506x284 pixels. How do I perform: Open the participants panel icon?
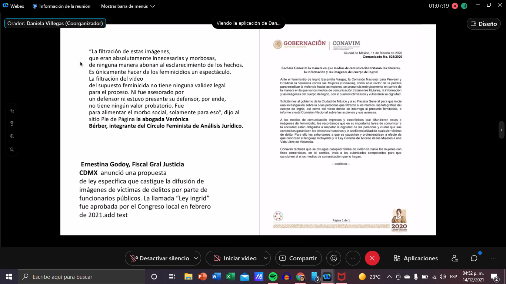[455, 258]
